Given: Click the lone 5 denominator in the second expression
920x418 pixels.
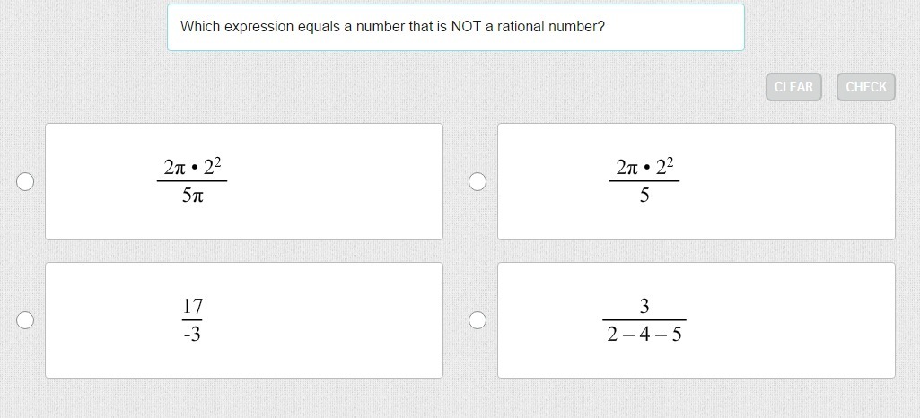Looking at the screenshot, I should (x=644, y=196).
